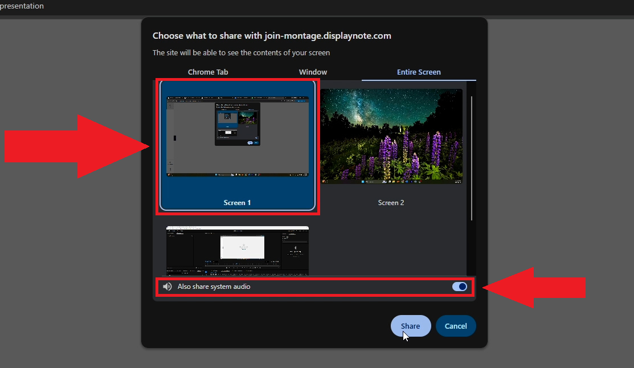Viewport: 634px width, 368px height.
Task: Choose the Screen 2 night sky thumbnail
Action: [391, 136]
